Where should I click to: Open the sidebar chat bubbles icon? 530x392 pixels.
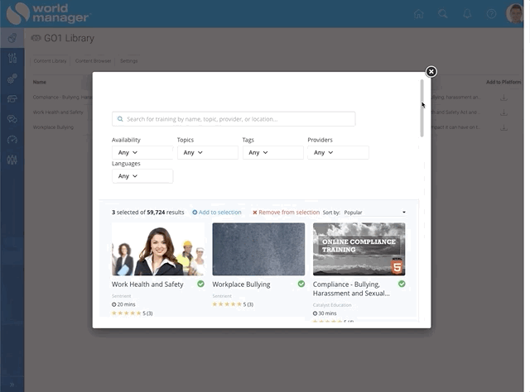click(12, 119)
